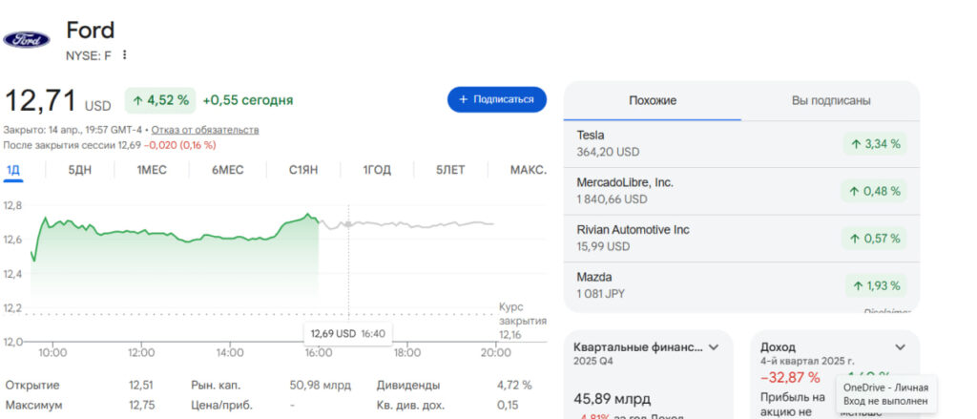
Task: Open the Отказ от обязательств disclaimer link
Action: point(205,130)
